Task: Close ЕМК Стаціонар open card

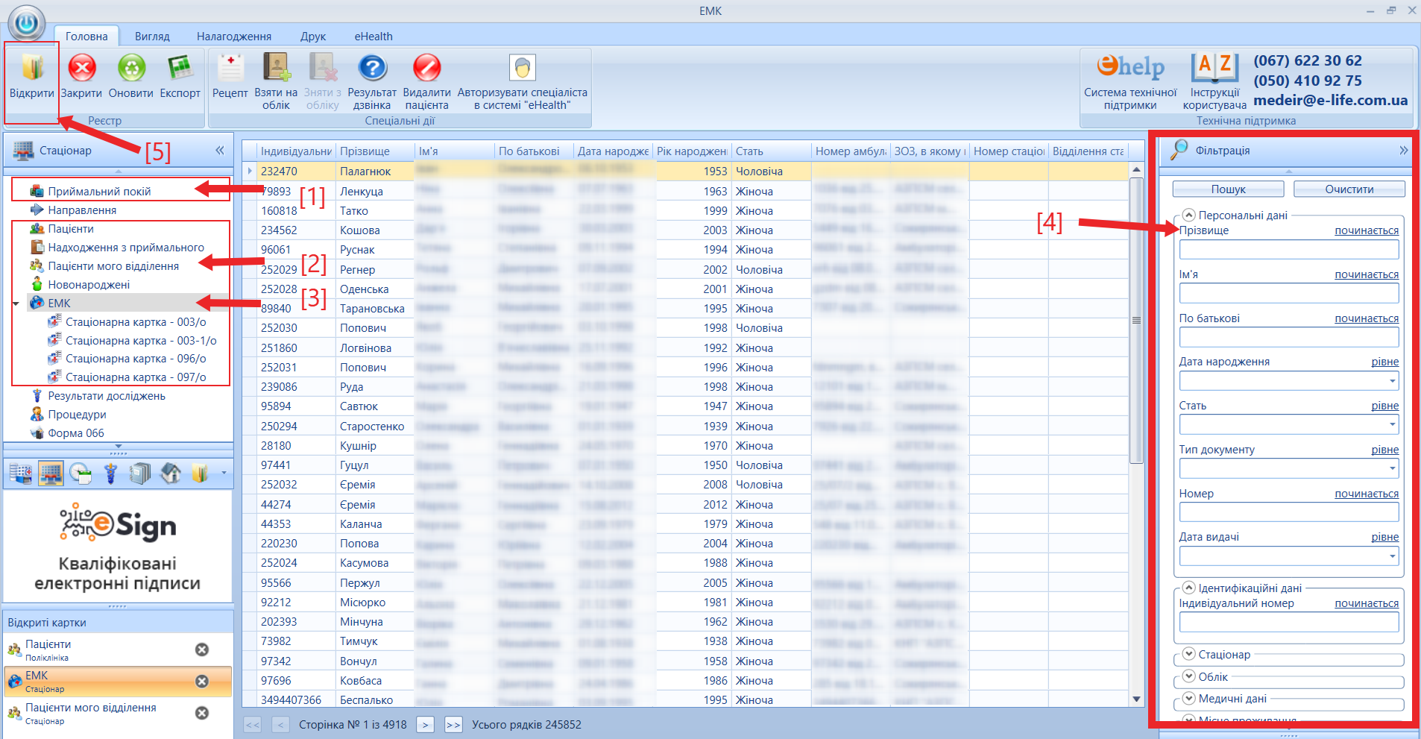Action: click(x=201, y=682)
